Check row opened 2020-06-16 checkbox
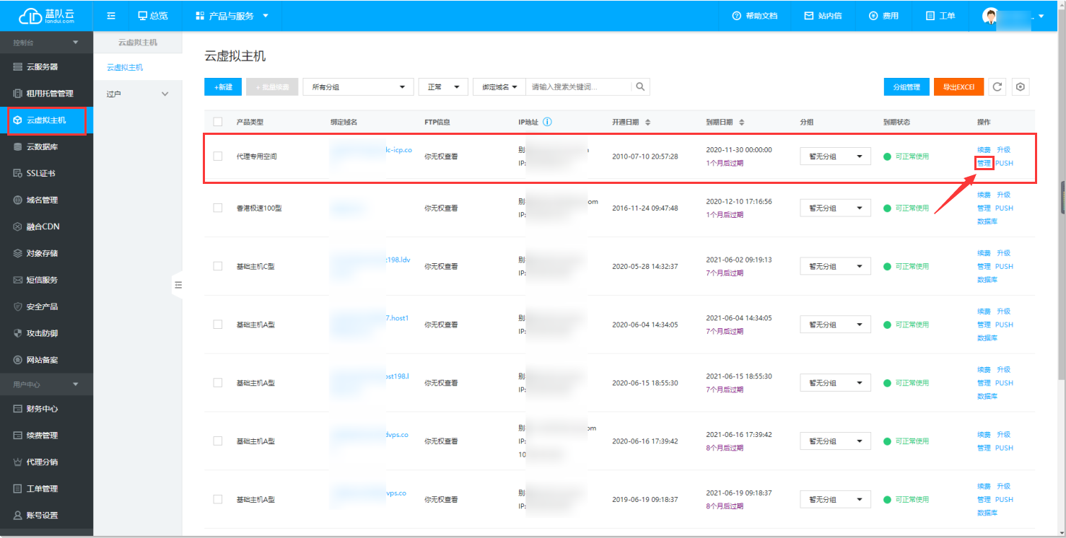Viewport: 1066px width, 538px height. (218, 441)
